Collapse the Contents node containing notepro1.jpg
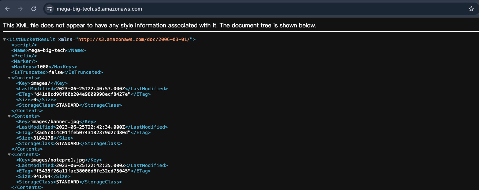This screenshot has width=479, height=190. [9, 155]
